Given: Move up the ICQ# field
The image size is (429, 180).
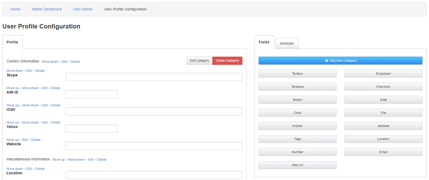Looking at the screenshot, I should tap(13, 105).
